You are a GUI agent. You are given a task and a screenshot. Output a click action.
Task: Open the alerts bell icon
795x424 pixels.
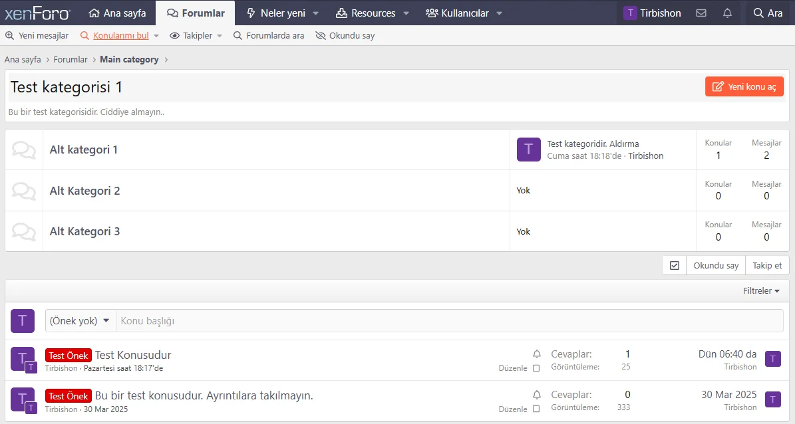(727, 13)
